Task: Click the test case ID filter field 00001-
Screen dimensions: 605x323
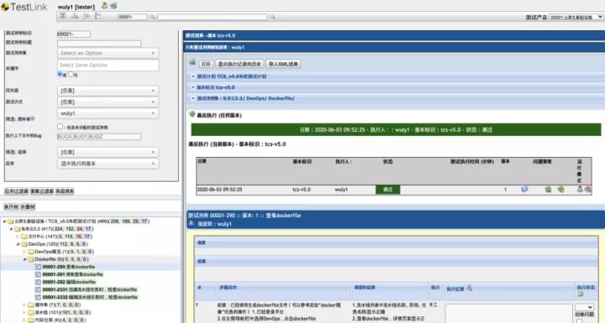Action: pos(74,34)
